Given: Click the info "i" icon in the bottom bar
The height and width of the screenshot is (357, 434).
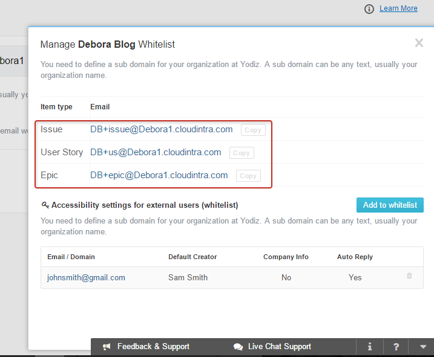Looking at the screenshot, I should coord(369,347).
